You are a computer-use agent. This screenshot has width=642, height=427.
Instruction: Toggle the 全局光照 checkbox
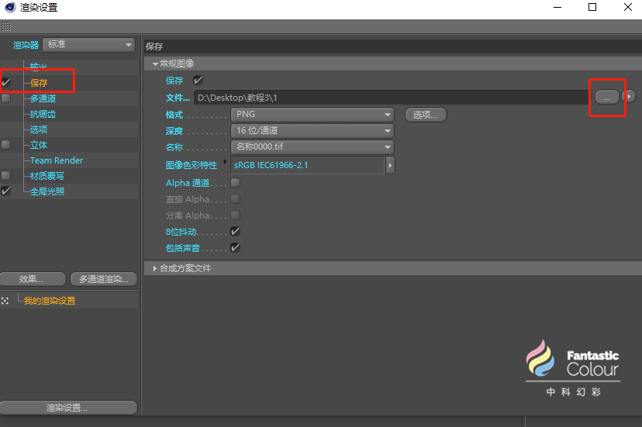coord(5,191)
